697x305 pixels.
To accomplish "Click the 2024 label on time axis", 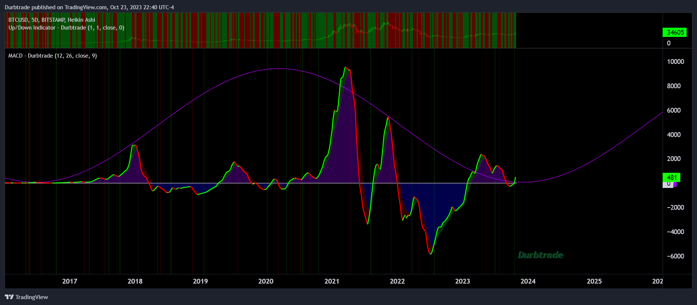I will coord(528,281).
